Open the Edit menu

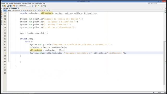[x=4, y=3]
